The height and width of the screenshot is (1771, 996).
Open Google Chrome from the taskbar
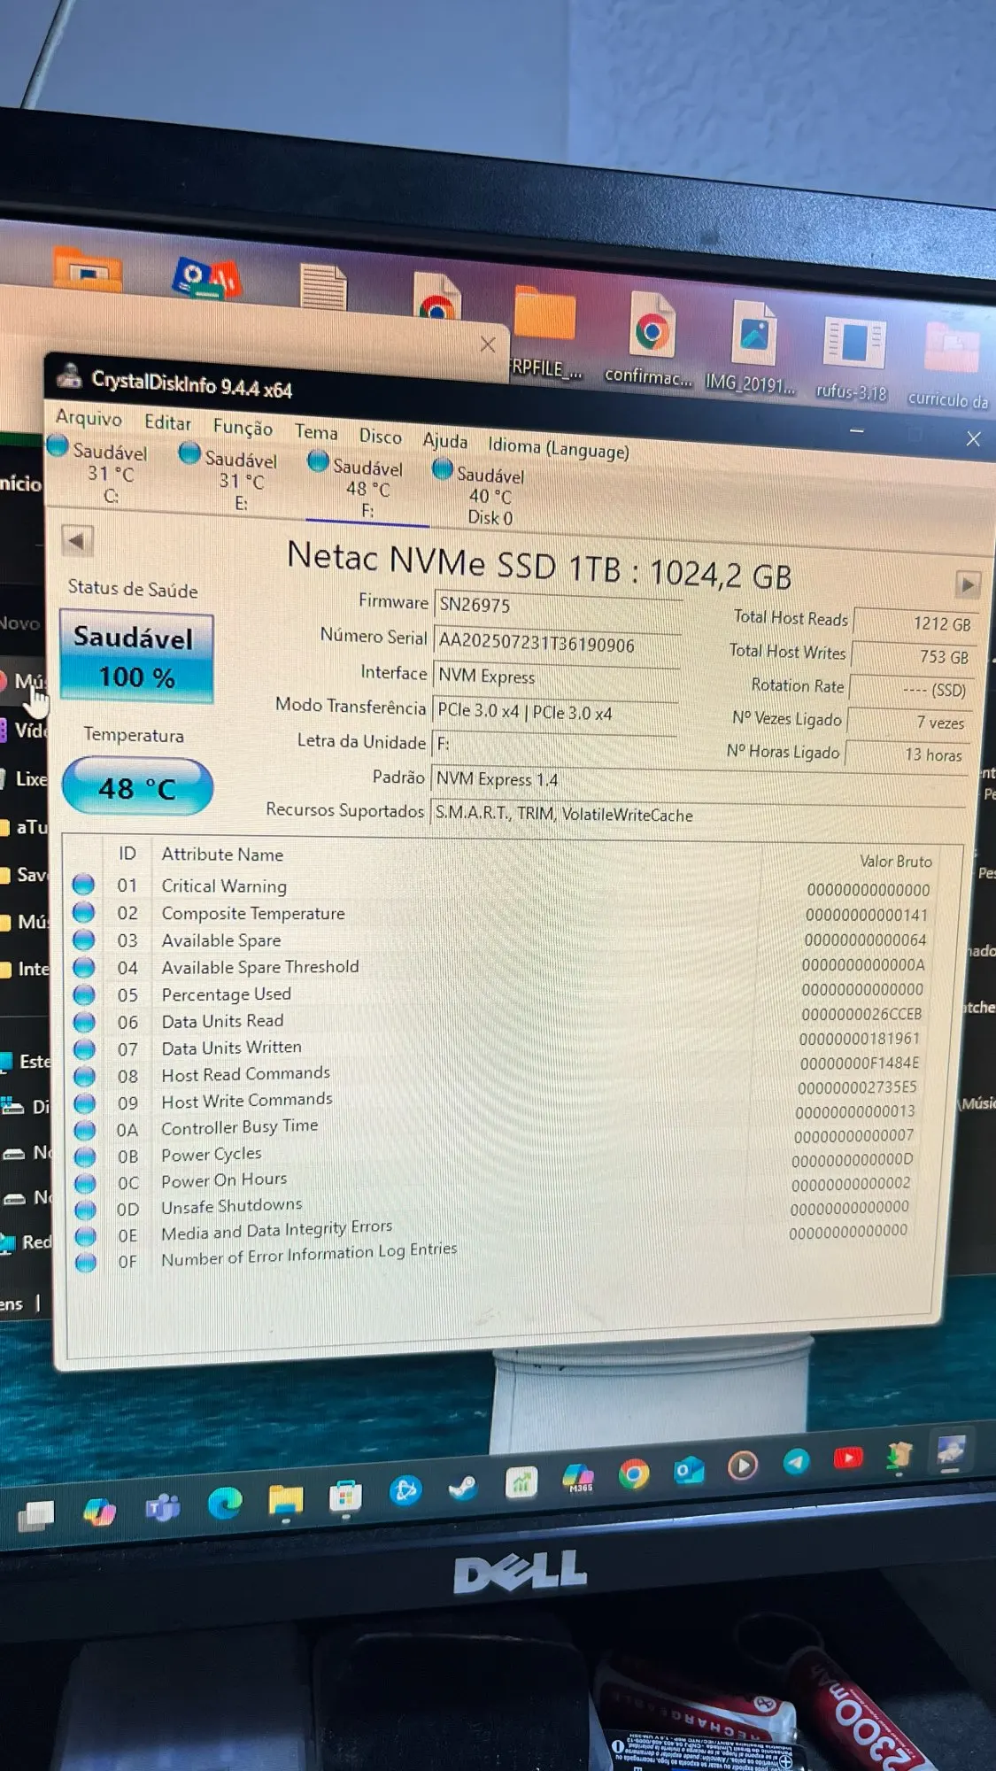[633, 1474]
